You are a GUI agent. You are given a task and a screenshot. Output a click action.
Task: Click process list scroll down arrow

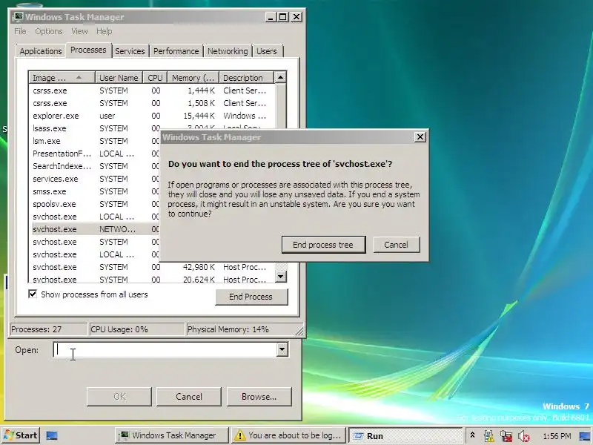pos(280,277)
